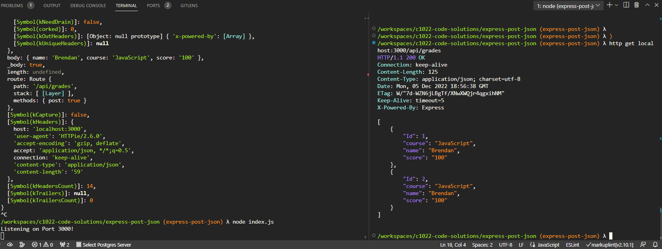
Task: Open forwarded ports indicator showing 2
Action: point(64,245)
